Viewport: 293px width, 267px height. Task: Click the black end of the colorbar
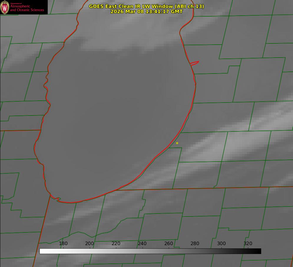tap(259, 251)
